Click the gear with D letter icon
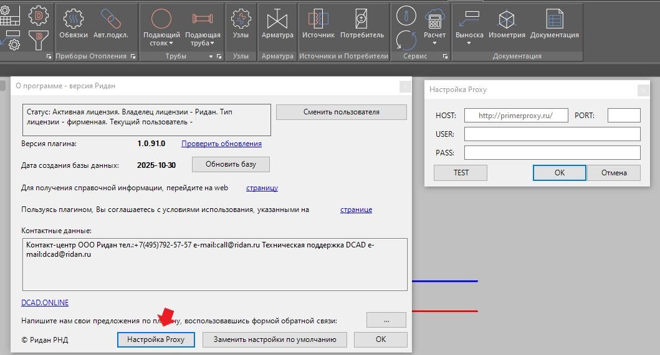The image size is (660, 355). pos(38,16)
